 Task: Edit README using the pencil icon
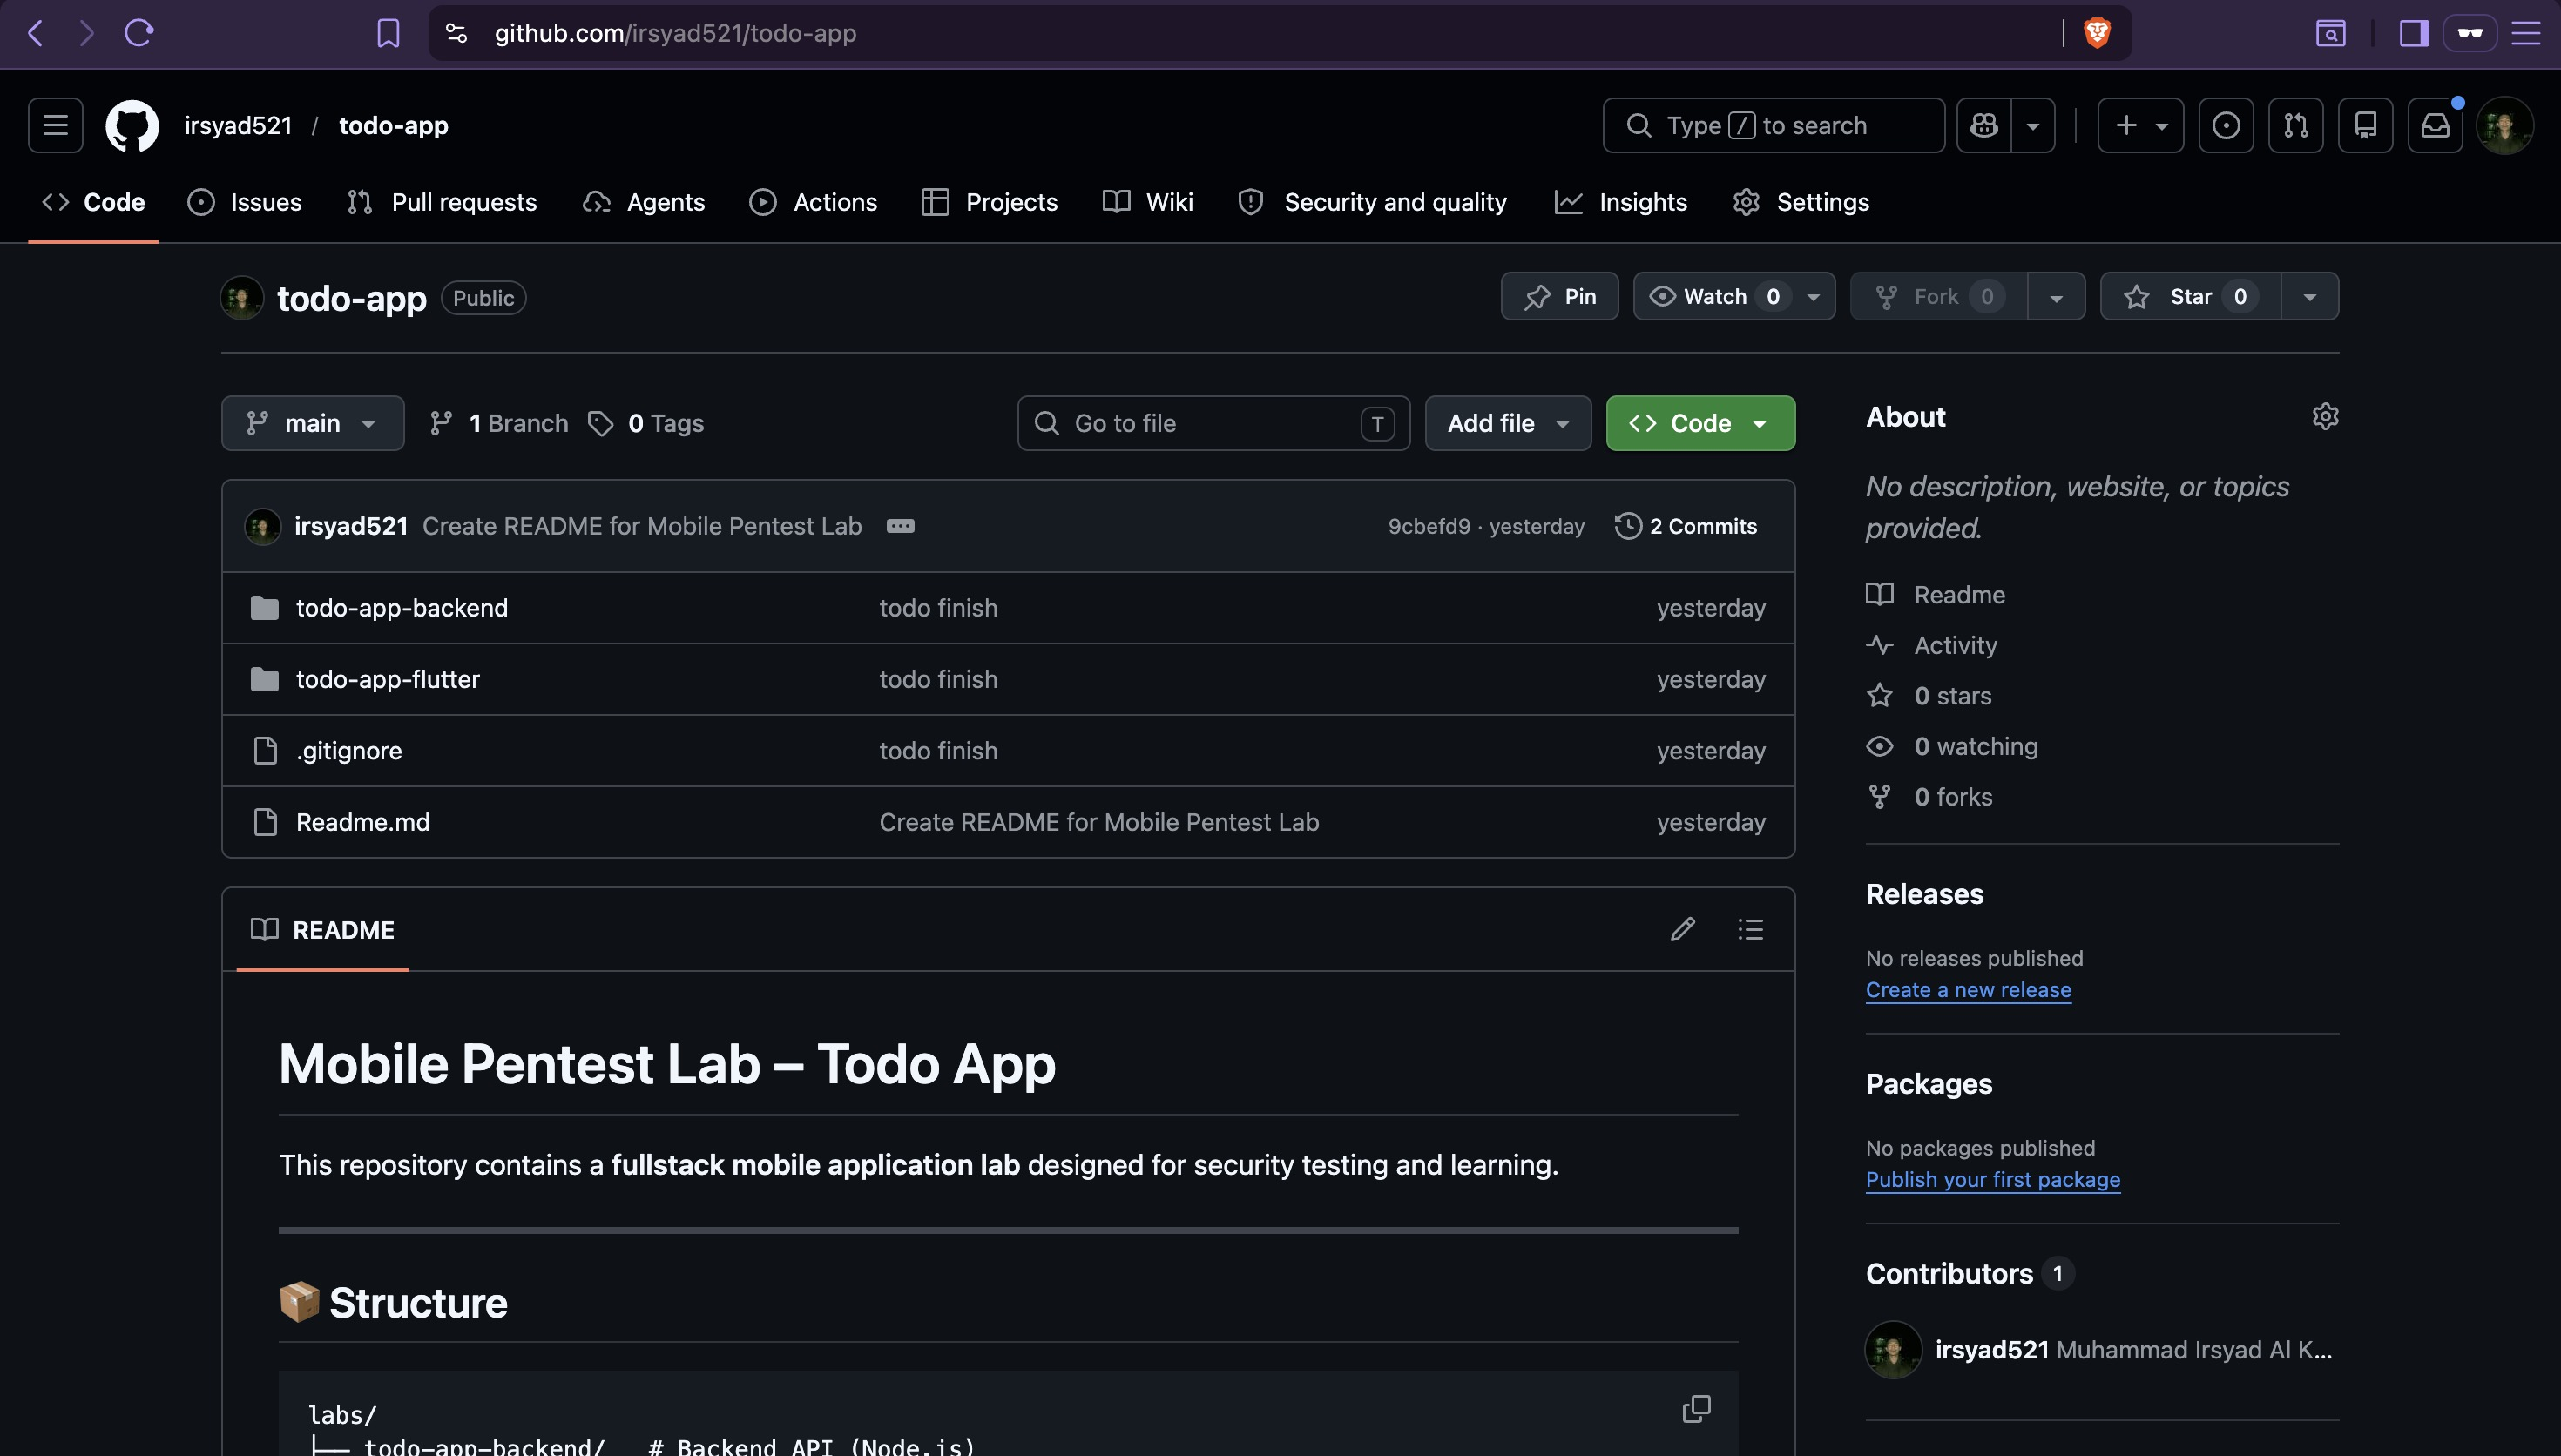[x=1683, y=929]
